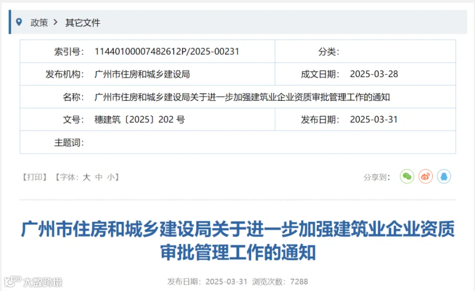Click the 打印 print link
Viewport: 475px width, 291px height.
point(34,177)
